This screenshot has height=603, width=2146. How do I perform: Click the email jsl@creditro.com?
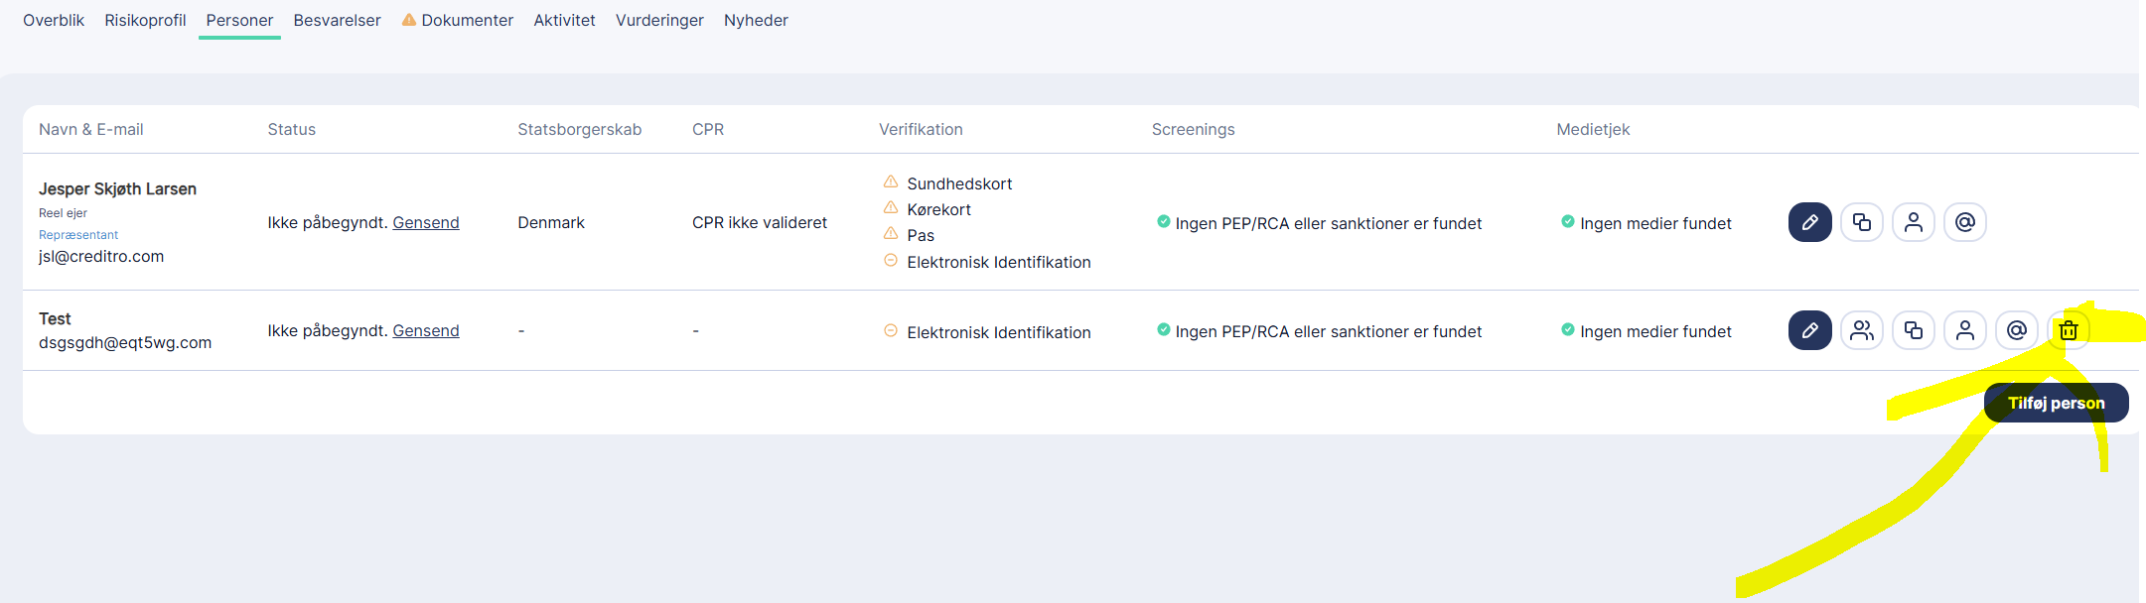(101, 256)
